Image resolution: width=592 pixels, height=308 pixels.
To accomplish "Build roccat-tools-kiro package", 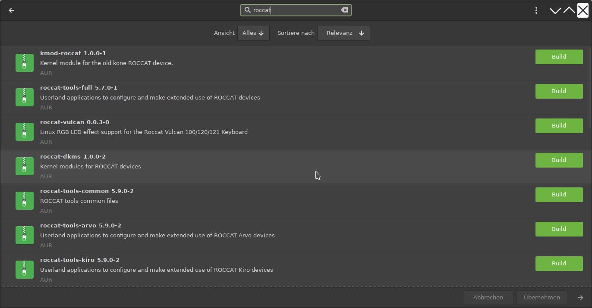I will [559, 264].
